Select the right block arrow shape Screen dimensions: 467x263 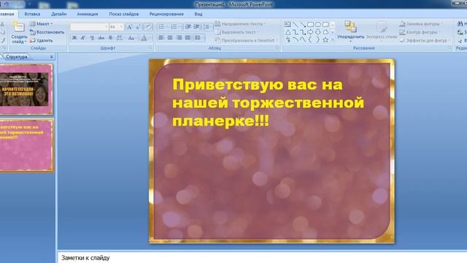[x=310, y=32]
